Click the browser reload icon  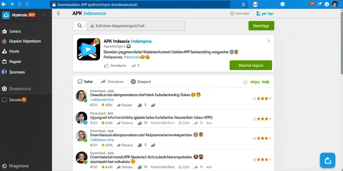coord(27,4)
